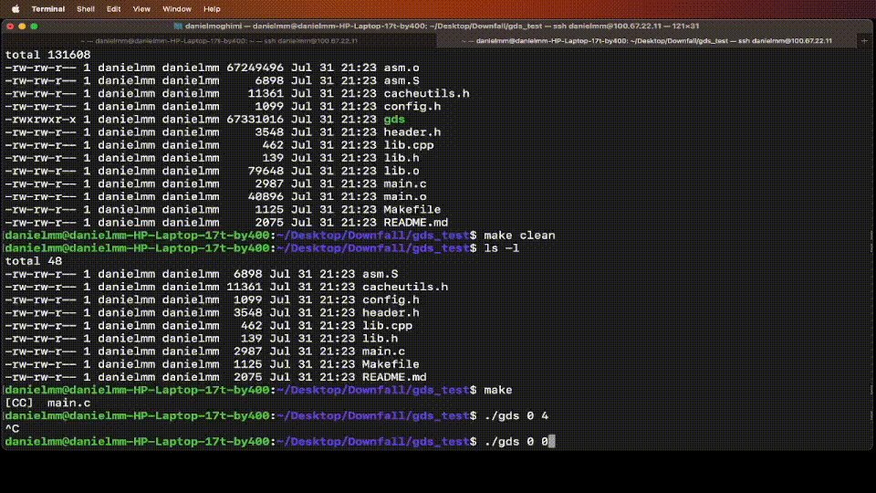Click the '^C' interrupt line
This screenshot has height=493, width=876.
tap(12, 429)
